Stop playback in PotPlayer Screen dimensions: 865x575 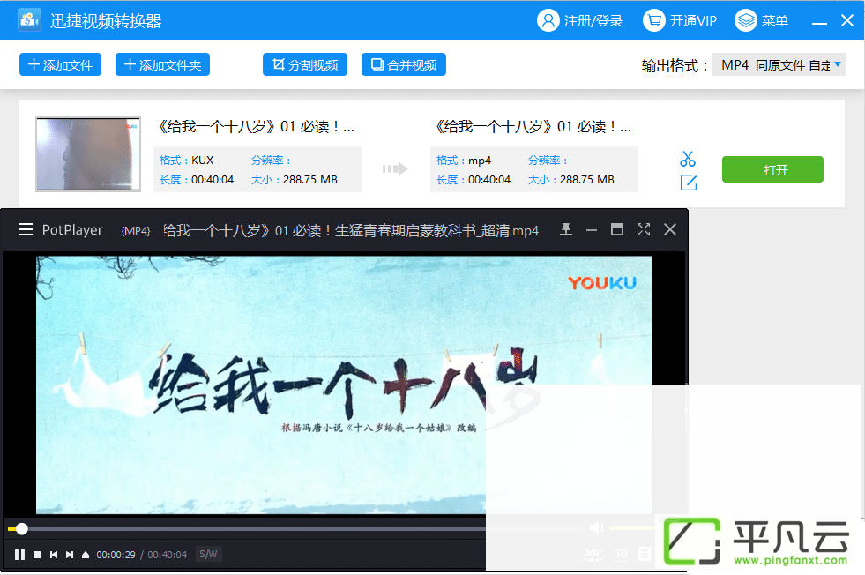tap(37, 555)
